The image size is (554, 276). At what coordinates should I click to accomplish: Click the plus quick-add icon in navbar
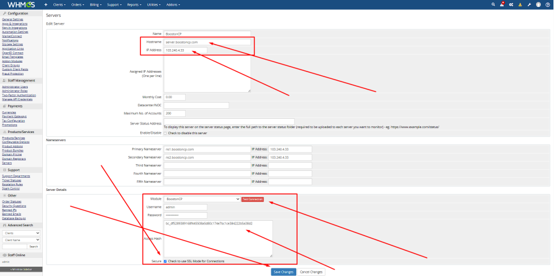[x=45, y=5]
